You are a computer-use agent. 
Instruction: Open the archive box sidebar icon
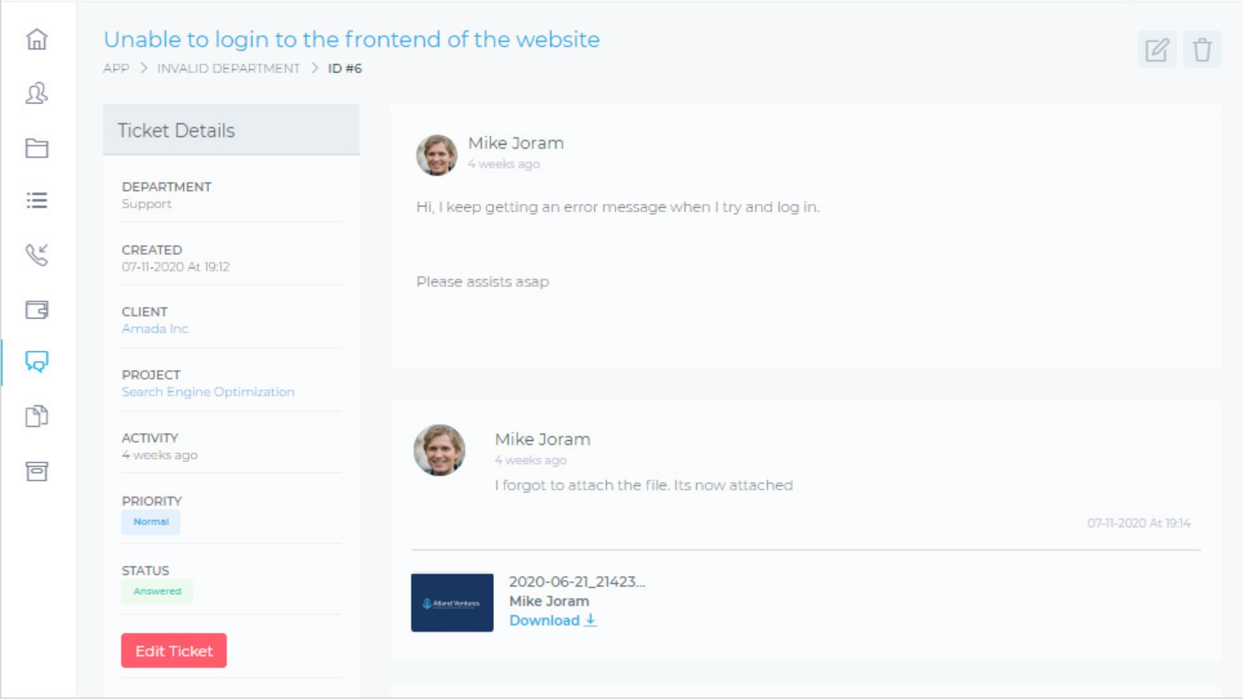tap(37, 471)
